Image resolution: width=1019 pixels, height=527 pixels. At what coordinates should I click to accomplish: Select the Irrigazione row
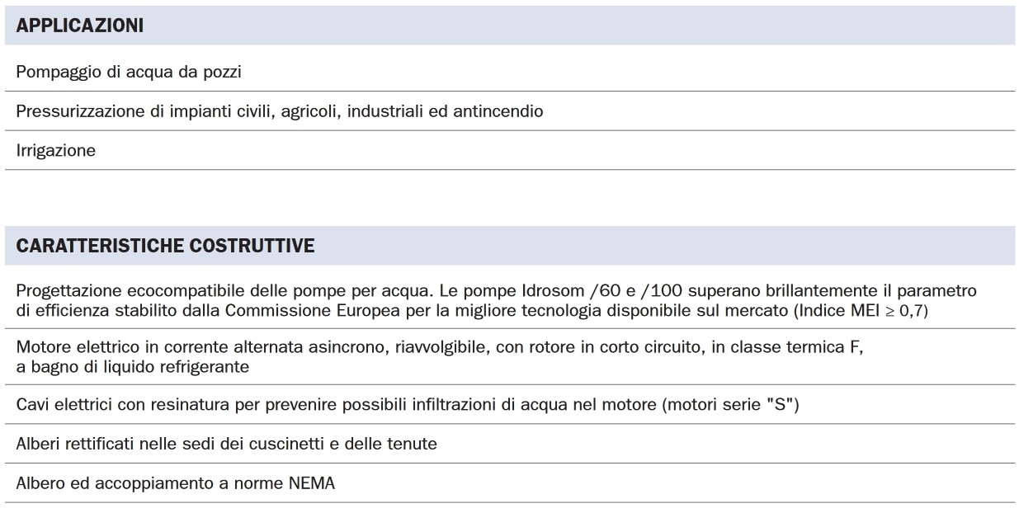56,151
